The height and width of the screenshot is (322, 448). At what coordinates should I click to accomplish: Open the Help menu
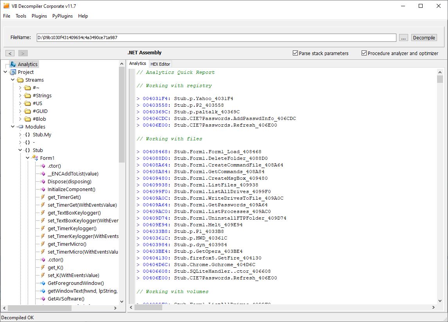pyautogui.click(x=83, y=16)
